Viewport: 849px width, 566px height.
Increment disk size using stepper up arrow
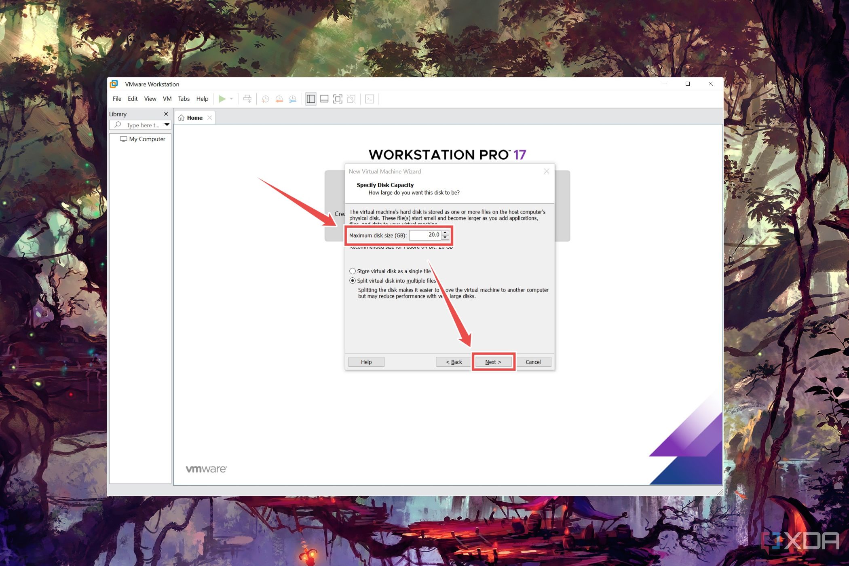(447, 232)
